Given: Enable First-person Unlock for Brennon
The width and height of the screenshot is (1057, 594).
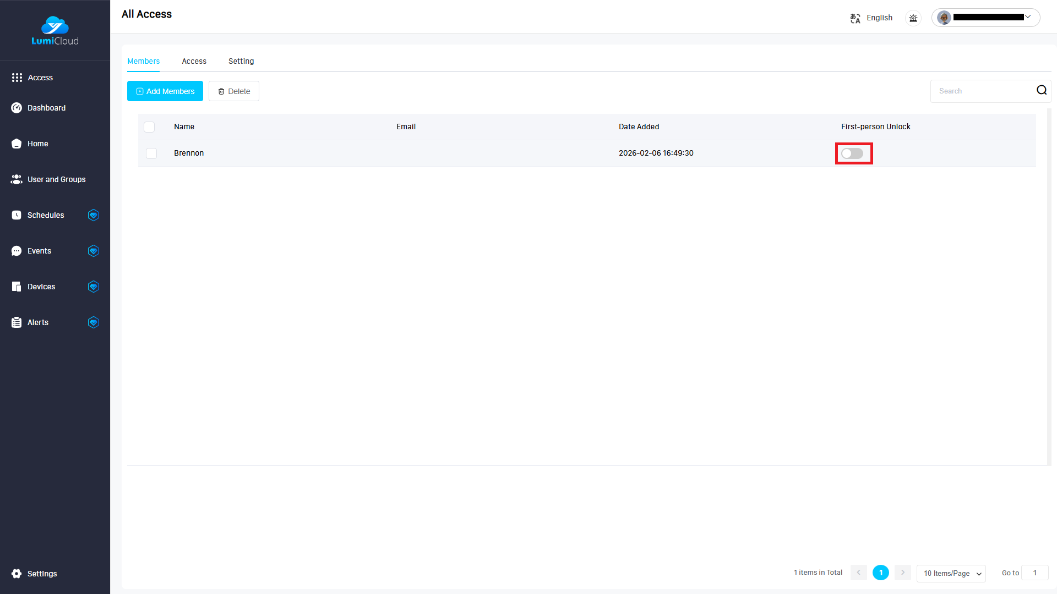Looking at the screenshot, I should (x=852, y=153).
